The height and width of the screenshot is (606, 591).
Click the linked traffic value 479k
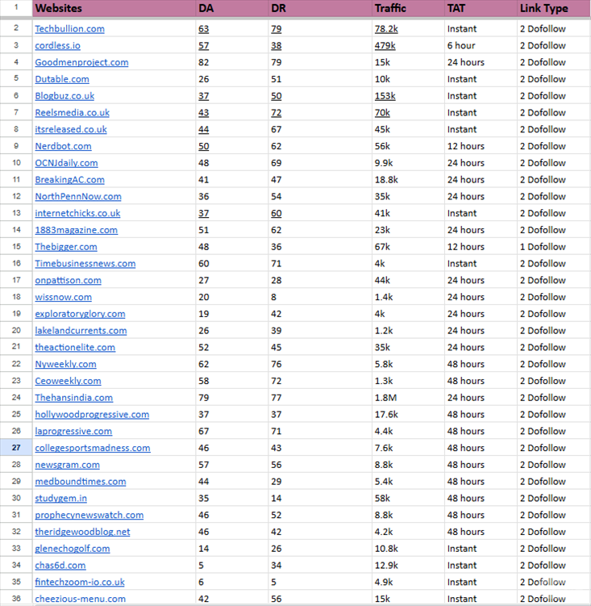(385, 46)
